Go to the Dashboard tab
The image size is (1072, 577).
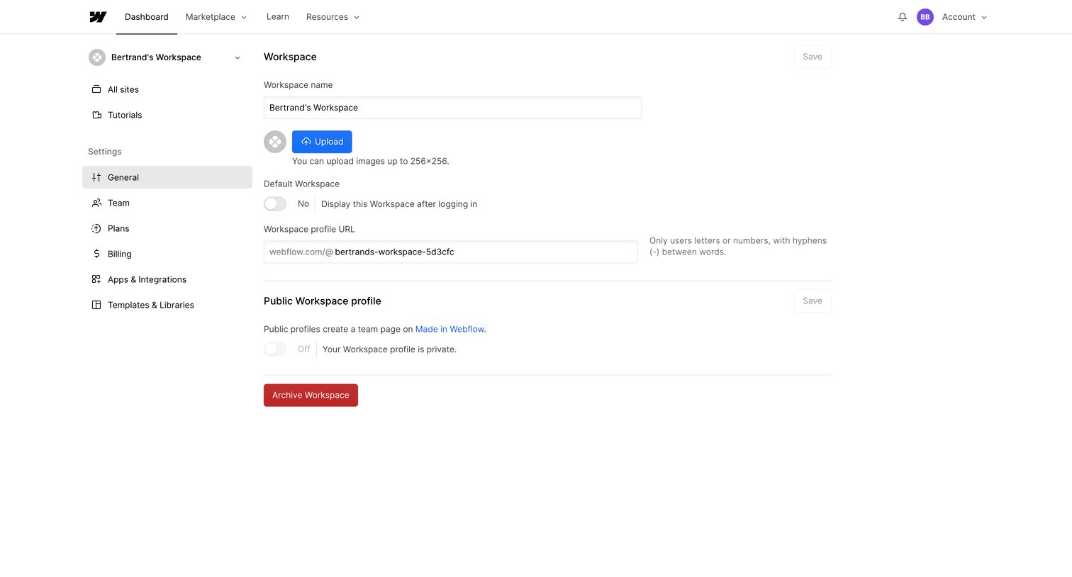(147, 17)
